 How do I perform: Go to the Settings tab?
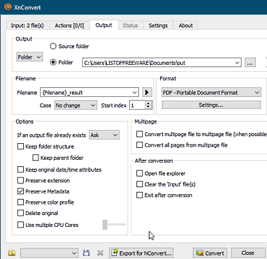[158, 26]
